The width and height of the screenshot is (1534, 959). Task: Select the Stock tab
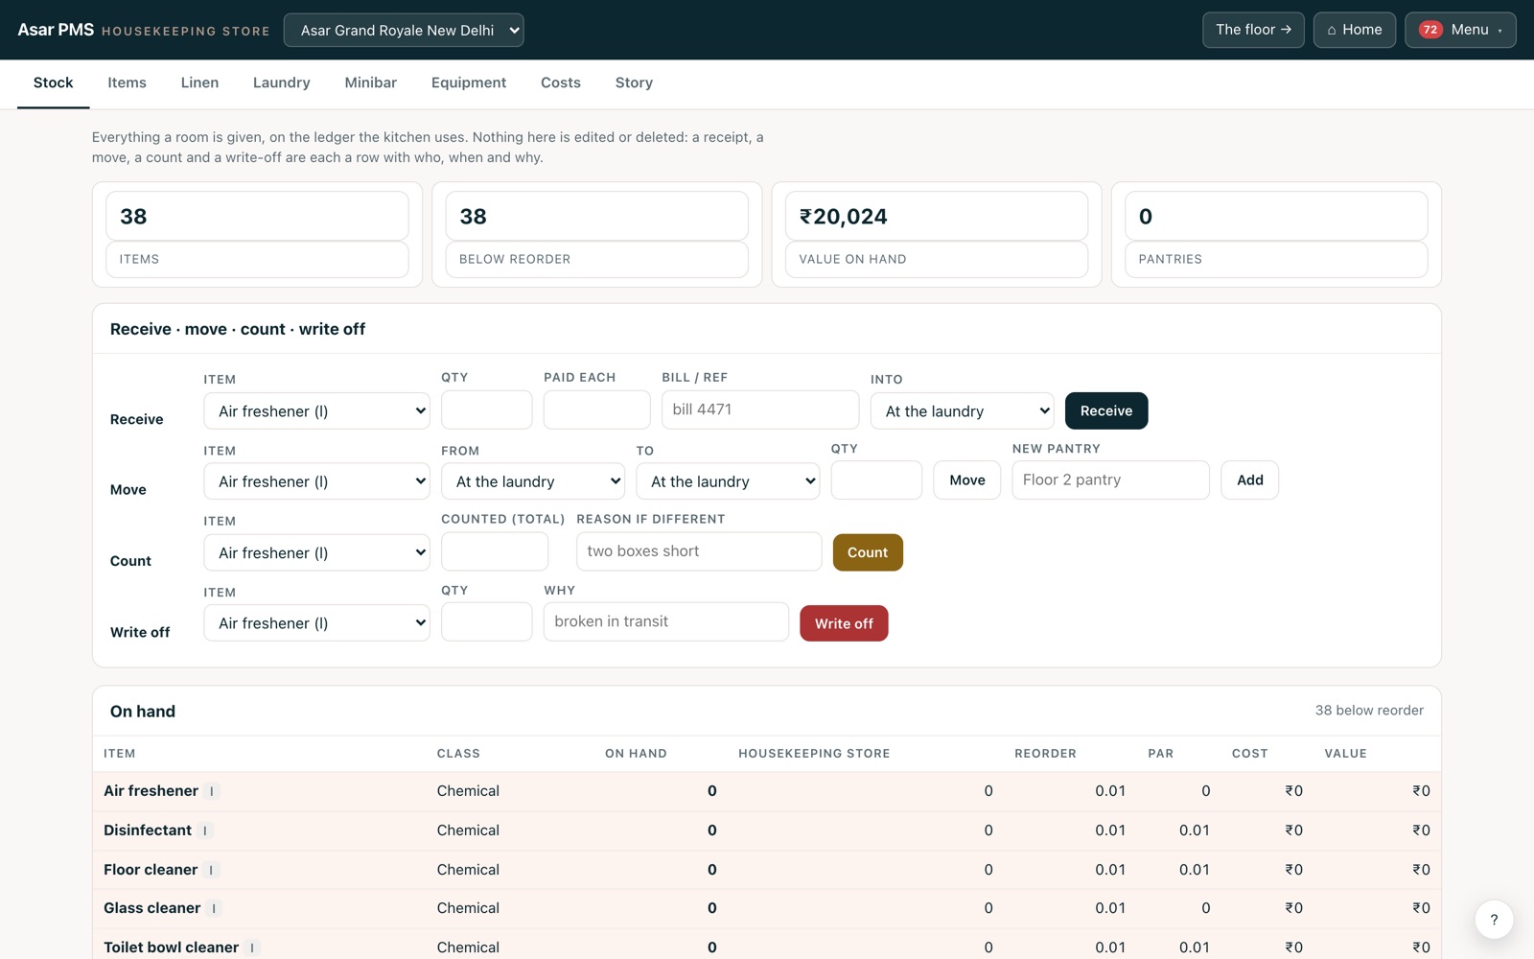pyautogui.click(x=53, y=82)
